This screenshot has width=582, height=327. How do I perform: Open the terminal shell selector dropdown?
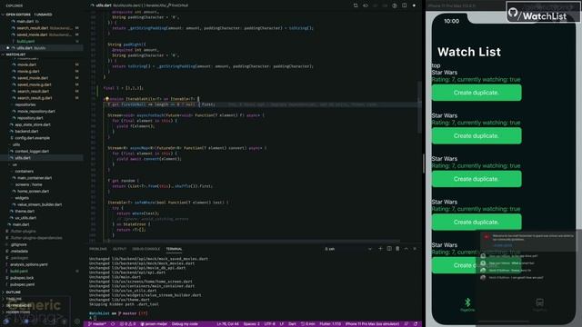click(x=348, y=249)
